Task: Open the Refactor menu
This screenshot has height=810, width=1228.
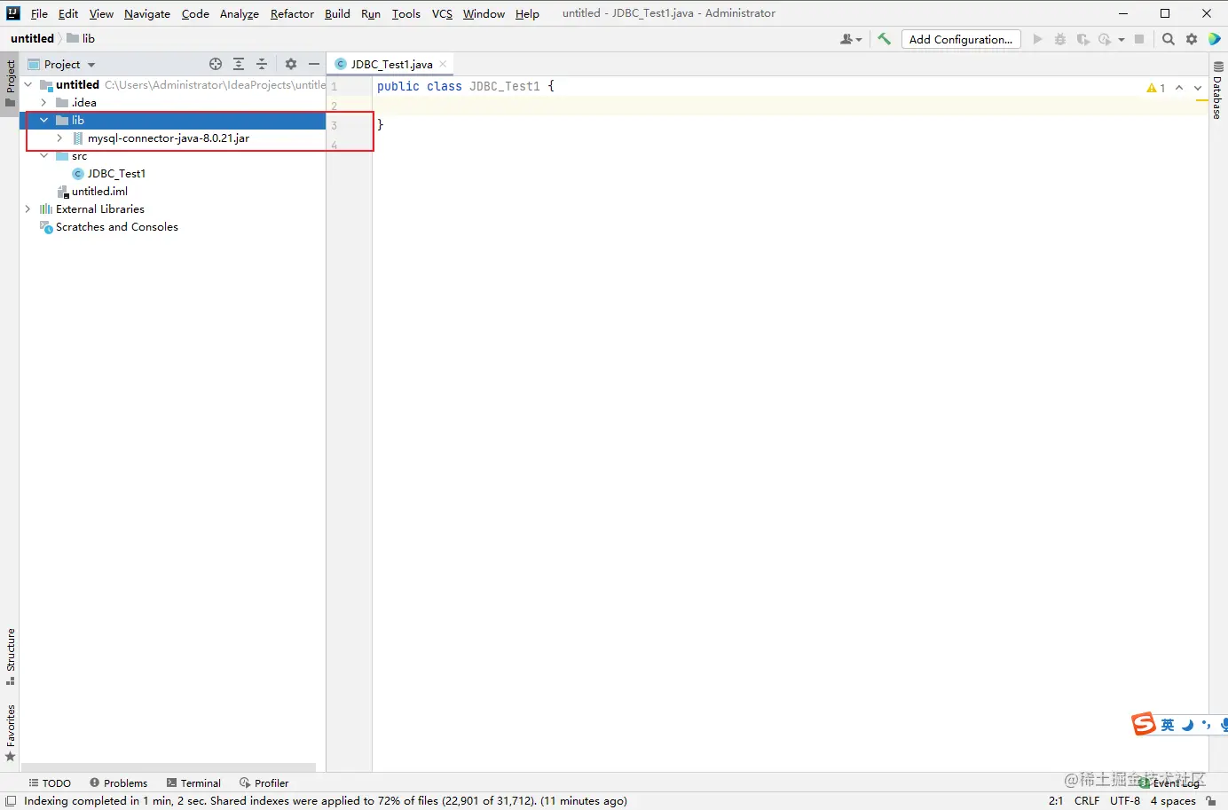Action: pyautogui.click(x=292, y=13)
